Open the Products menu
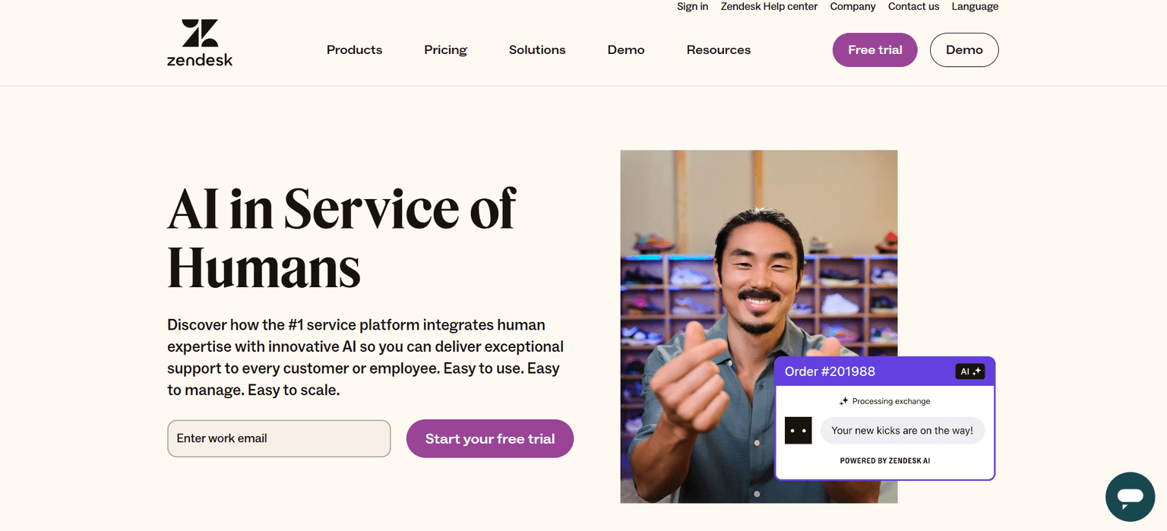The image size is (1167, 531). 354,50
